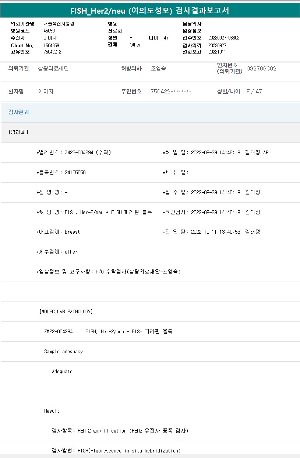Select test request date '20220927'
This screenshot has width=300, height=458.
pos(217,45)
